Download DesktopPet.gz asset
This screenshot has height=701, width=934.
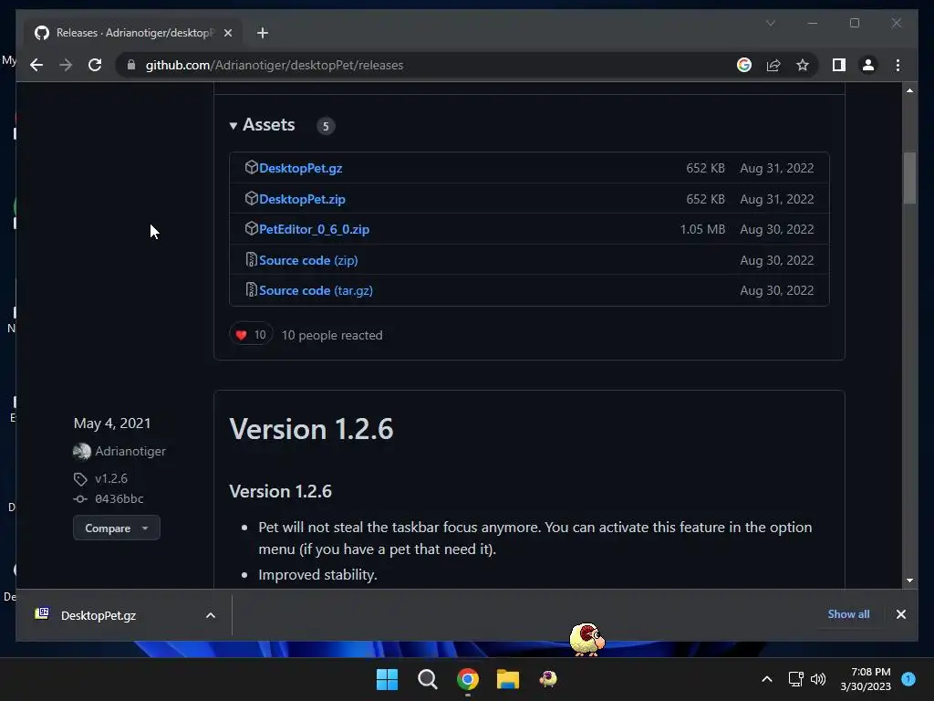[x=301, y=168]
